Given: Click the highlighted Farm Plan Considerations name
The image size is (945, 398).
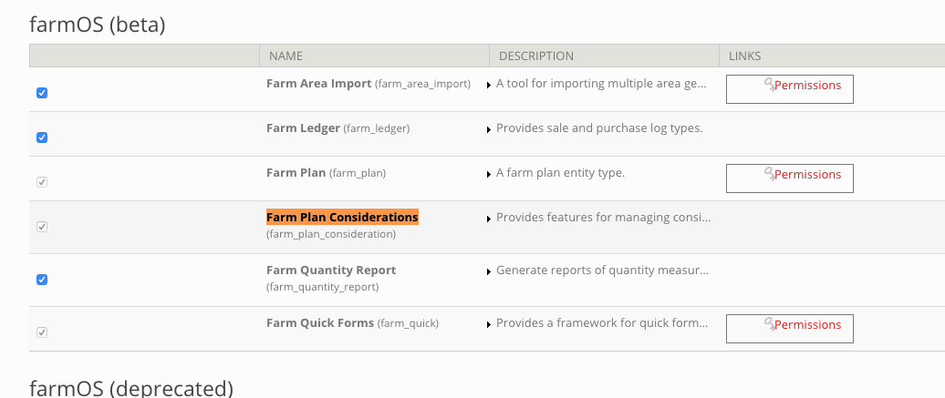Looking at the screenshot, I should (x=342, y=218).
